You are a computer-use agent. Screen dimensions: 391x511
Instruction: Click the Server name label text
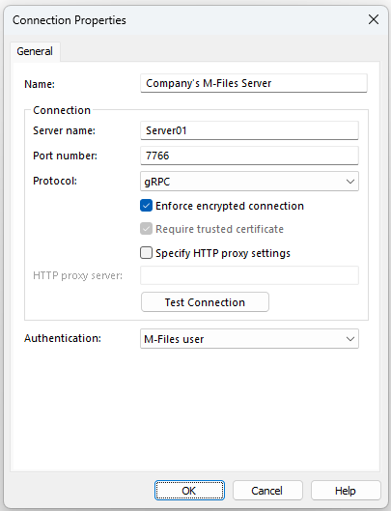(64, 130)
